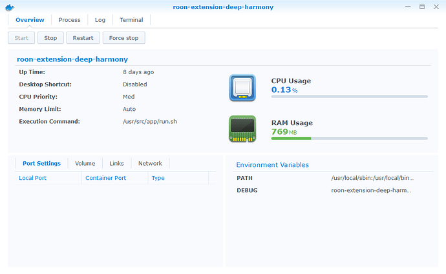Click the roon-extension-deep-harmony container name heading

point(72,59)
